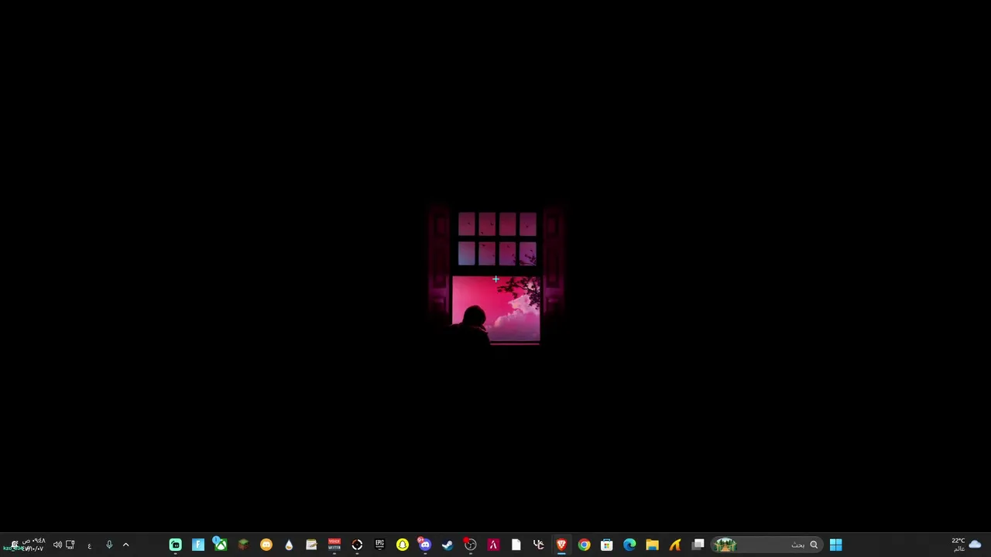991x557 pixels.
Task: Open Voicemeeter from taskbar
Action: (334, 545)
